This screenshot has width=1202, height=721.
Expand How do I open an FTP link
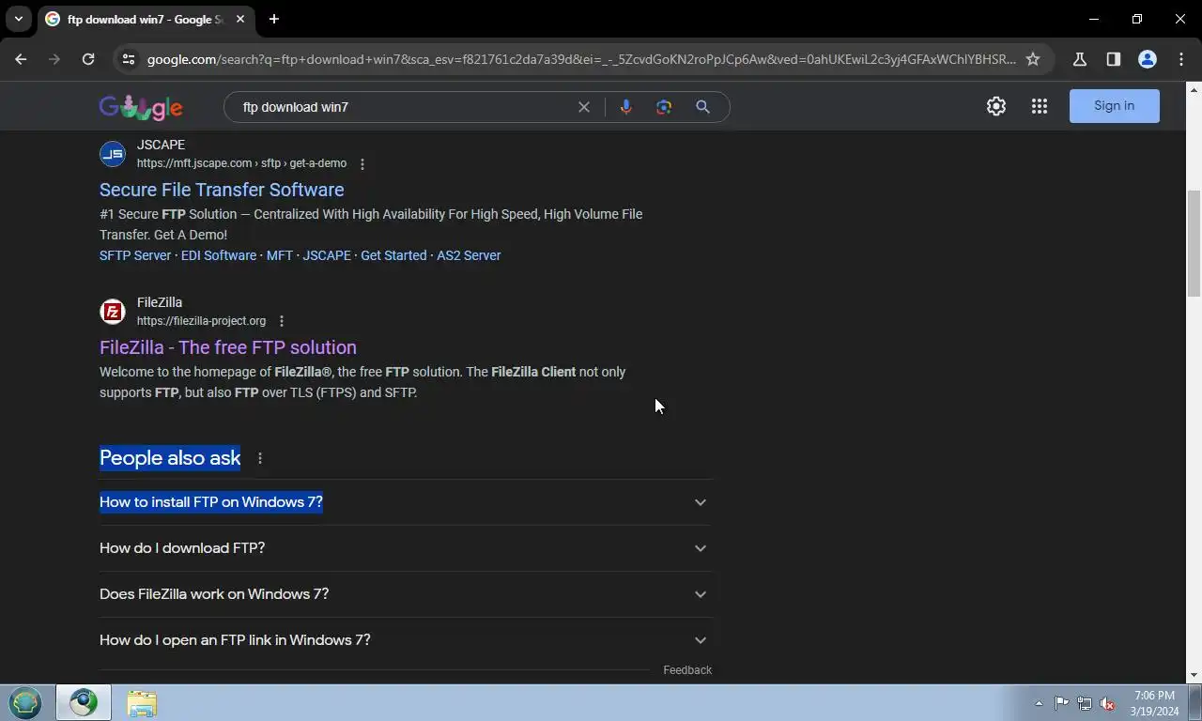click(406, 640)
